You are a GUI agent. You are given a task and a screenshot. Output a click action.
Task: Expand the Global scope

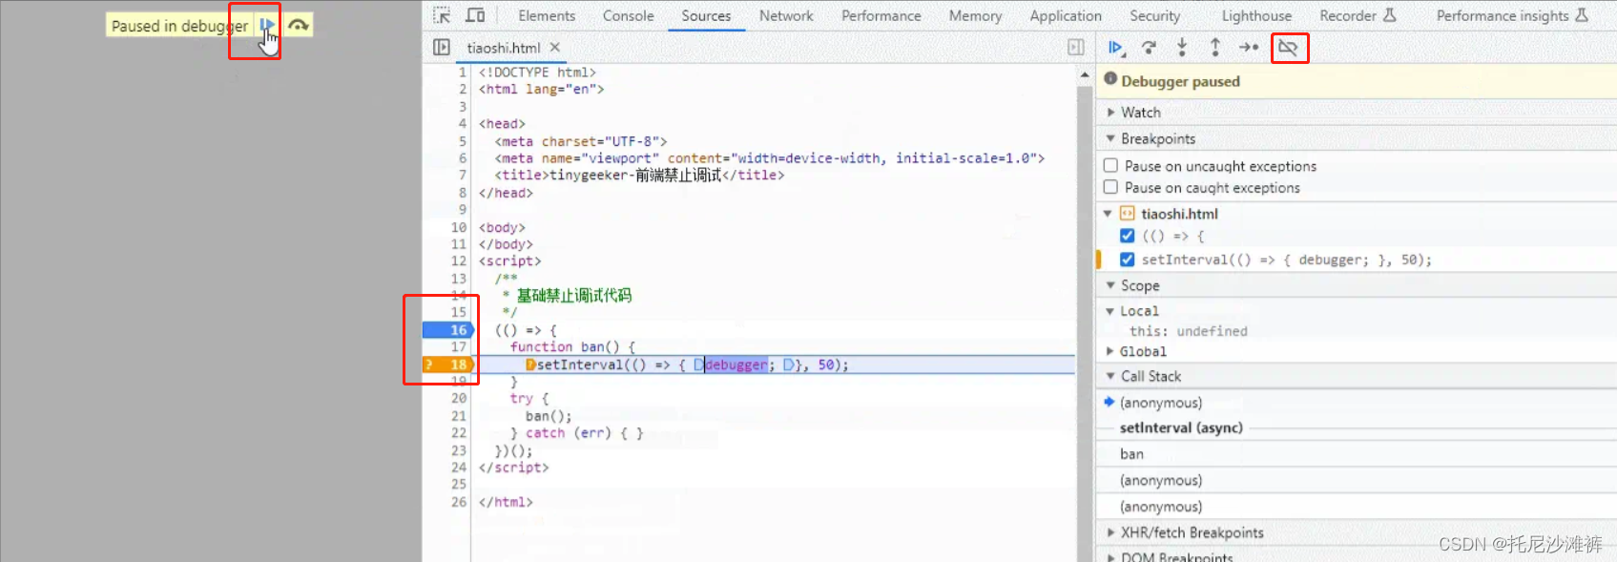(x=1110, y=351)
